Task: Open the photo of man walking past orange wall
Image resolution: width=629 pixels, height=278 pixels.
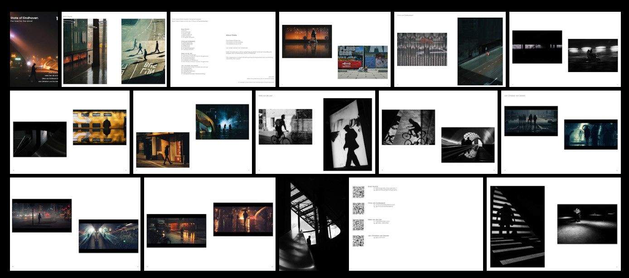Action: (x=163, y=150)
